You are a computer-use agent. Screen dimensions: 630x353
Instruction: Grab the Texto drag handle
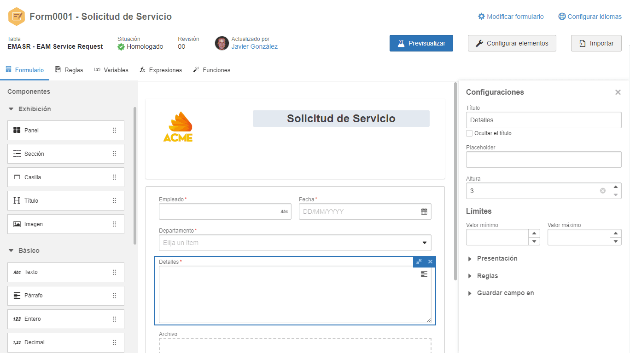click(114, 272)
